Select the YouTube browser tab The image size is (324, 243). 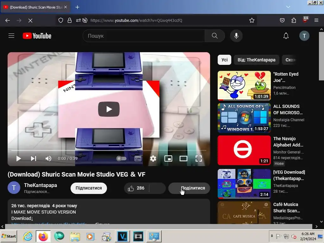[x=35, y=7]
